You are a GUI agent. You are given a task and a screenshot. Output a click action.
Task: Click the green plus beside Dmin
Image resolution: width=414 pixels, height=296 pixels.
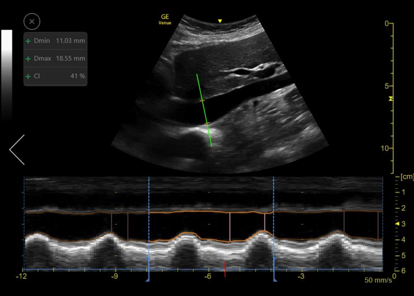pyautogui.click(x=28, y=41)
